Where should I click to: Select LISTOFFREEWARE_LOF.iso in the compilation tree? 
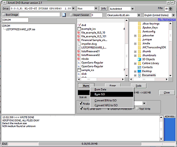[20, 29]
